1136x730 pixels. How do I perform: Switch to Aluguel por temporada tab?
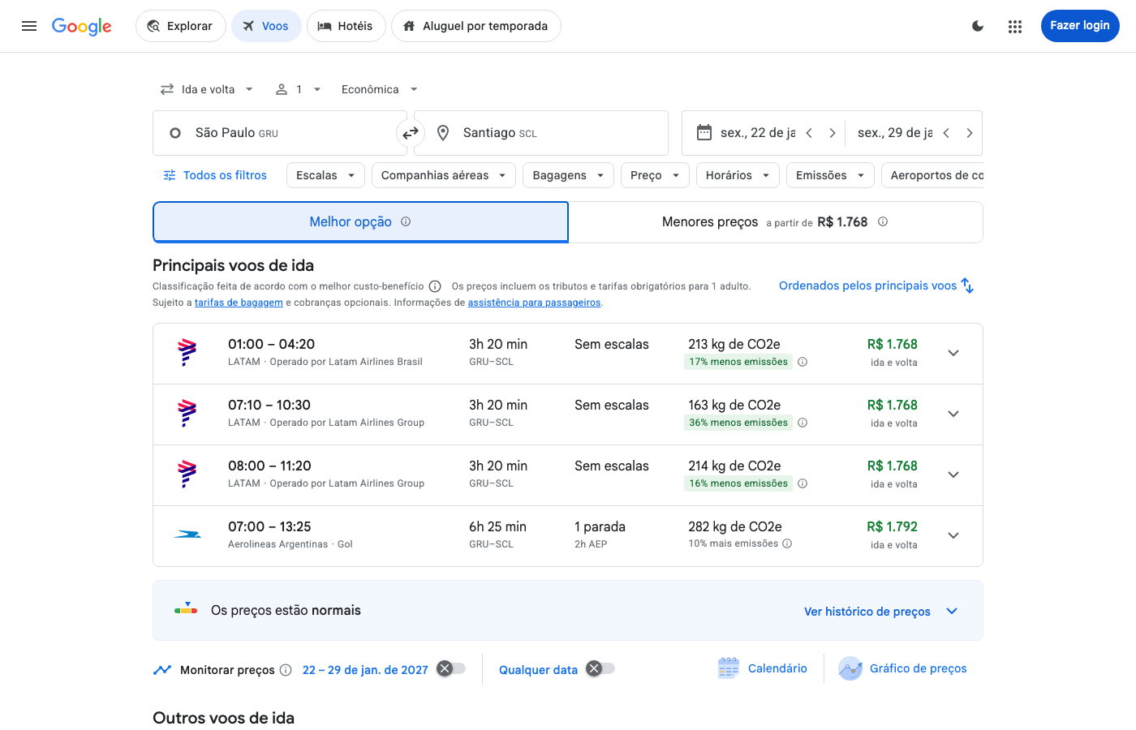476,26
